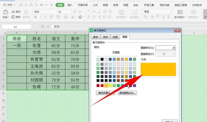Open the Data ribbon tab

(x=105, y=5)
